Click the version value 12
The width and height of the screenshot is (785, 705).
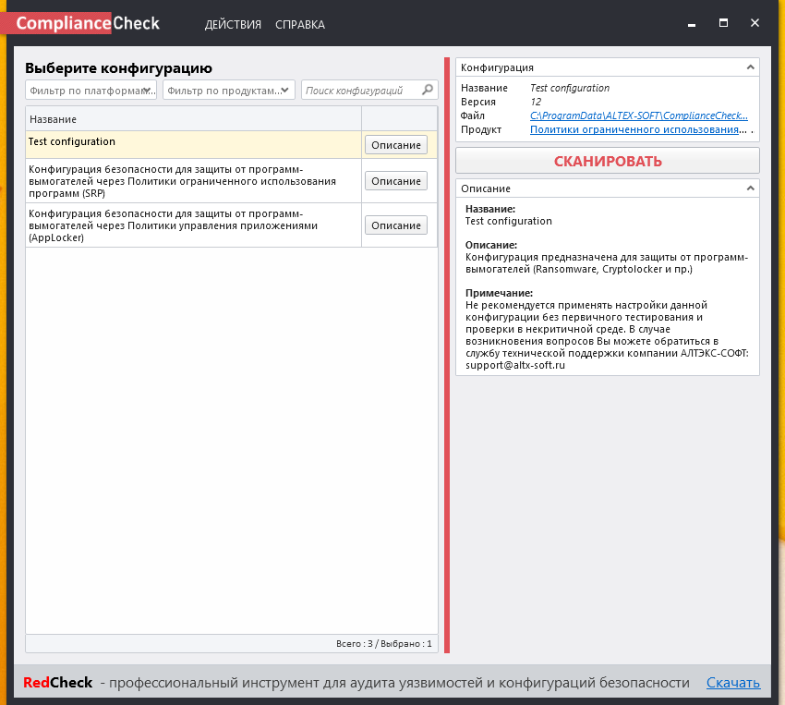point(536,102)
